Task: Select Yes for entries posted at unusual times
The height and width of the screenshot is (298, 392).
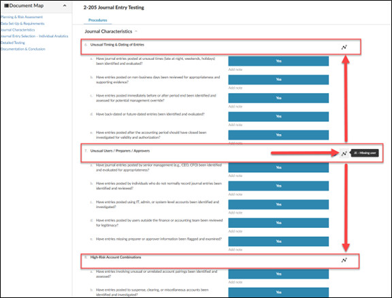Action: [278, 61]
